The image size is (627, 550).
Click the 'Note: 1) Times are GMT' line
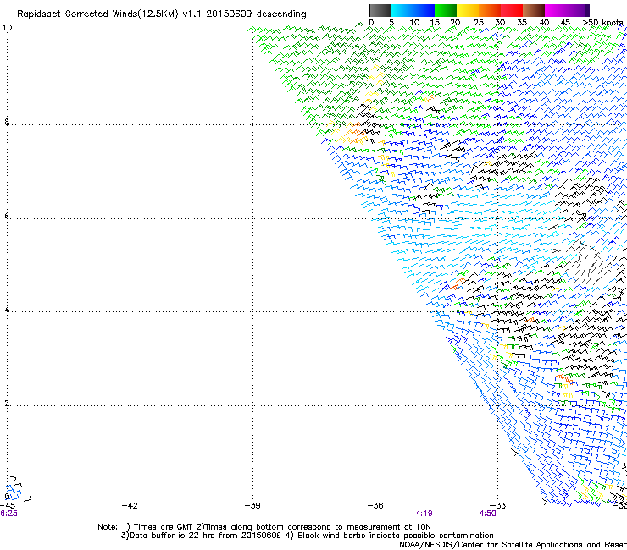(264, 527)
